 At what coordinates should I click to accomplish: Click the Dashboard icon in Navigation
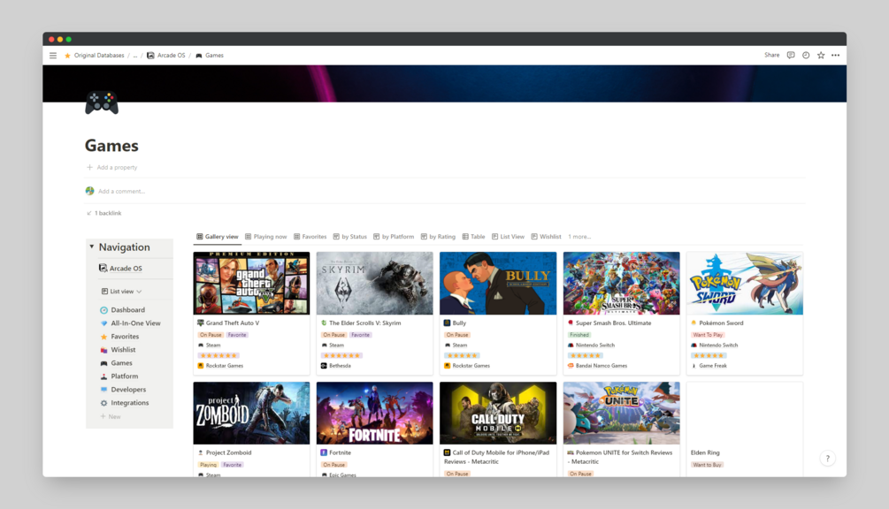103,310
